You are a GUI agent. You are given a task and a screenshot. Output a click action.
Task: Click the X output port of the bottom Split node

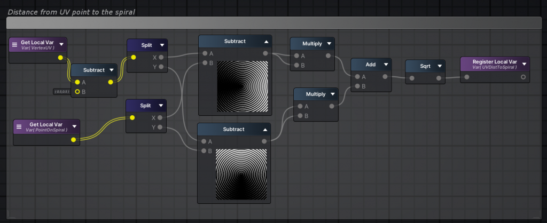[161, 117]
